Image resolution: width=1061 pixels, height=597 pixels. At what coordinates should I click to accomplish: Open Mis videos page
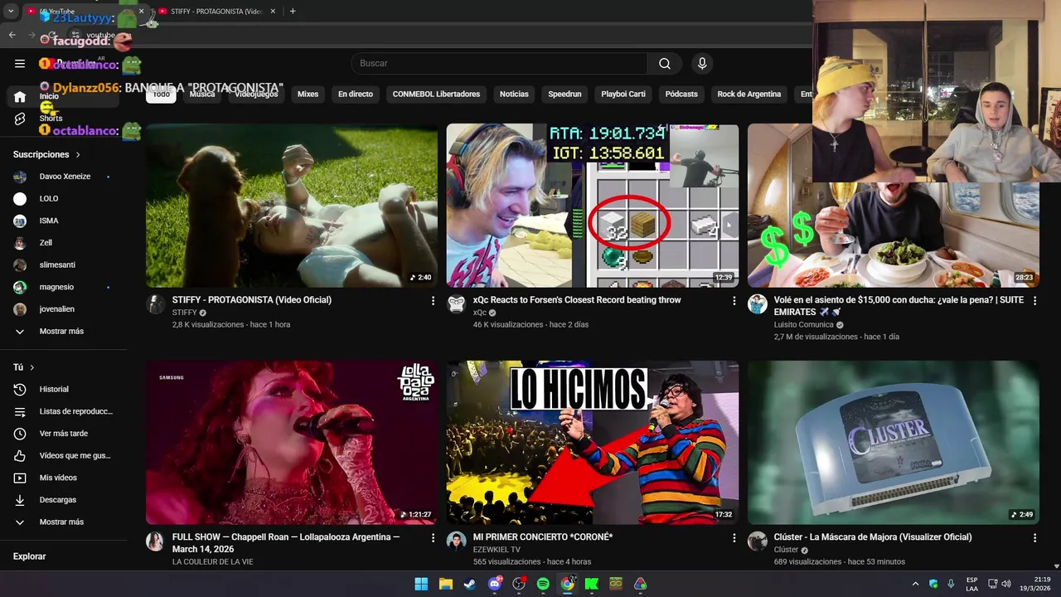click(x=65, y=478)
